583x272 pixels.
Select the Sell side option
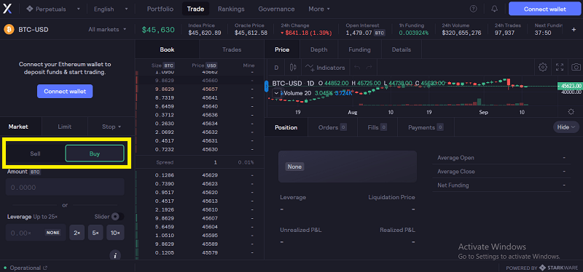point(35,153)
